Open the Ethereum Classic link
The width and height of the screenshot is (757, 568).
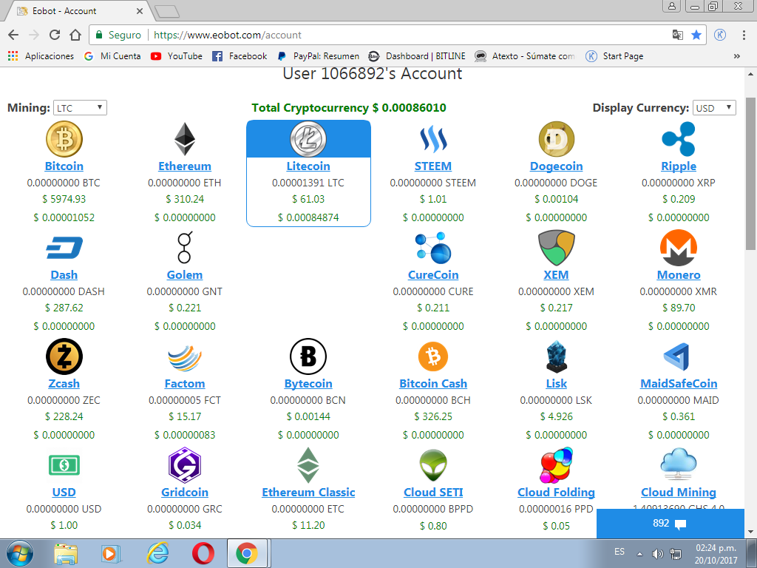pos(308,492)
